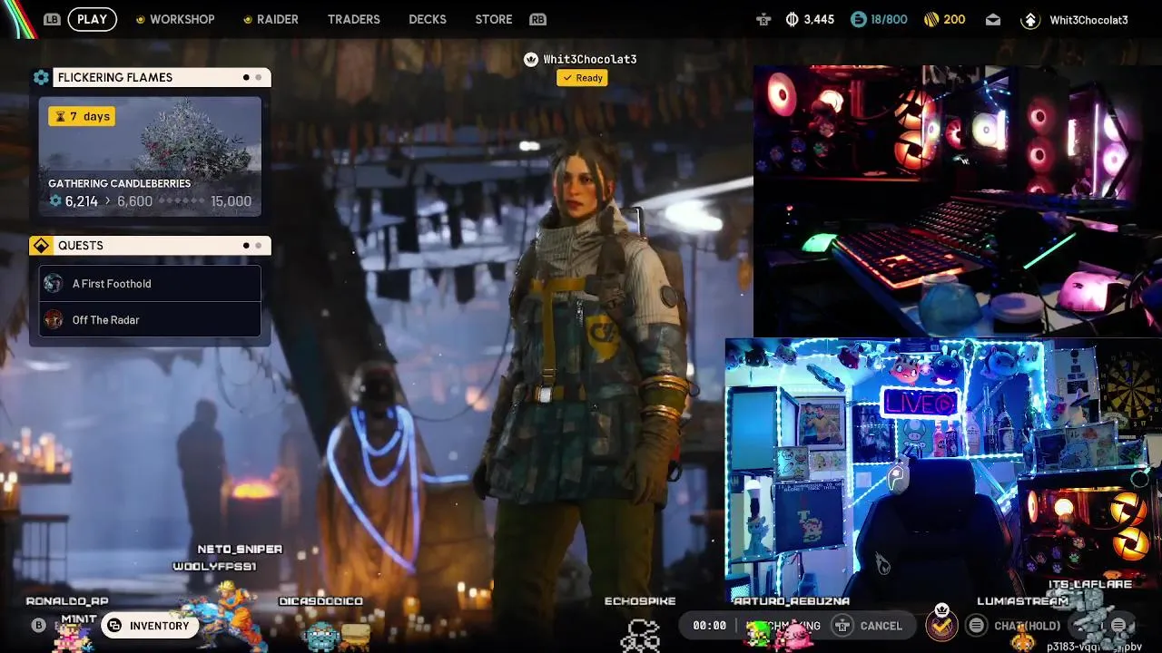Screen dimensions: 1162x653
Task: Open the A First Foothold quest
Action: click(150, 284)
